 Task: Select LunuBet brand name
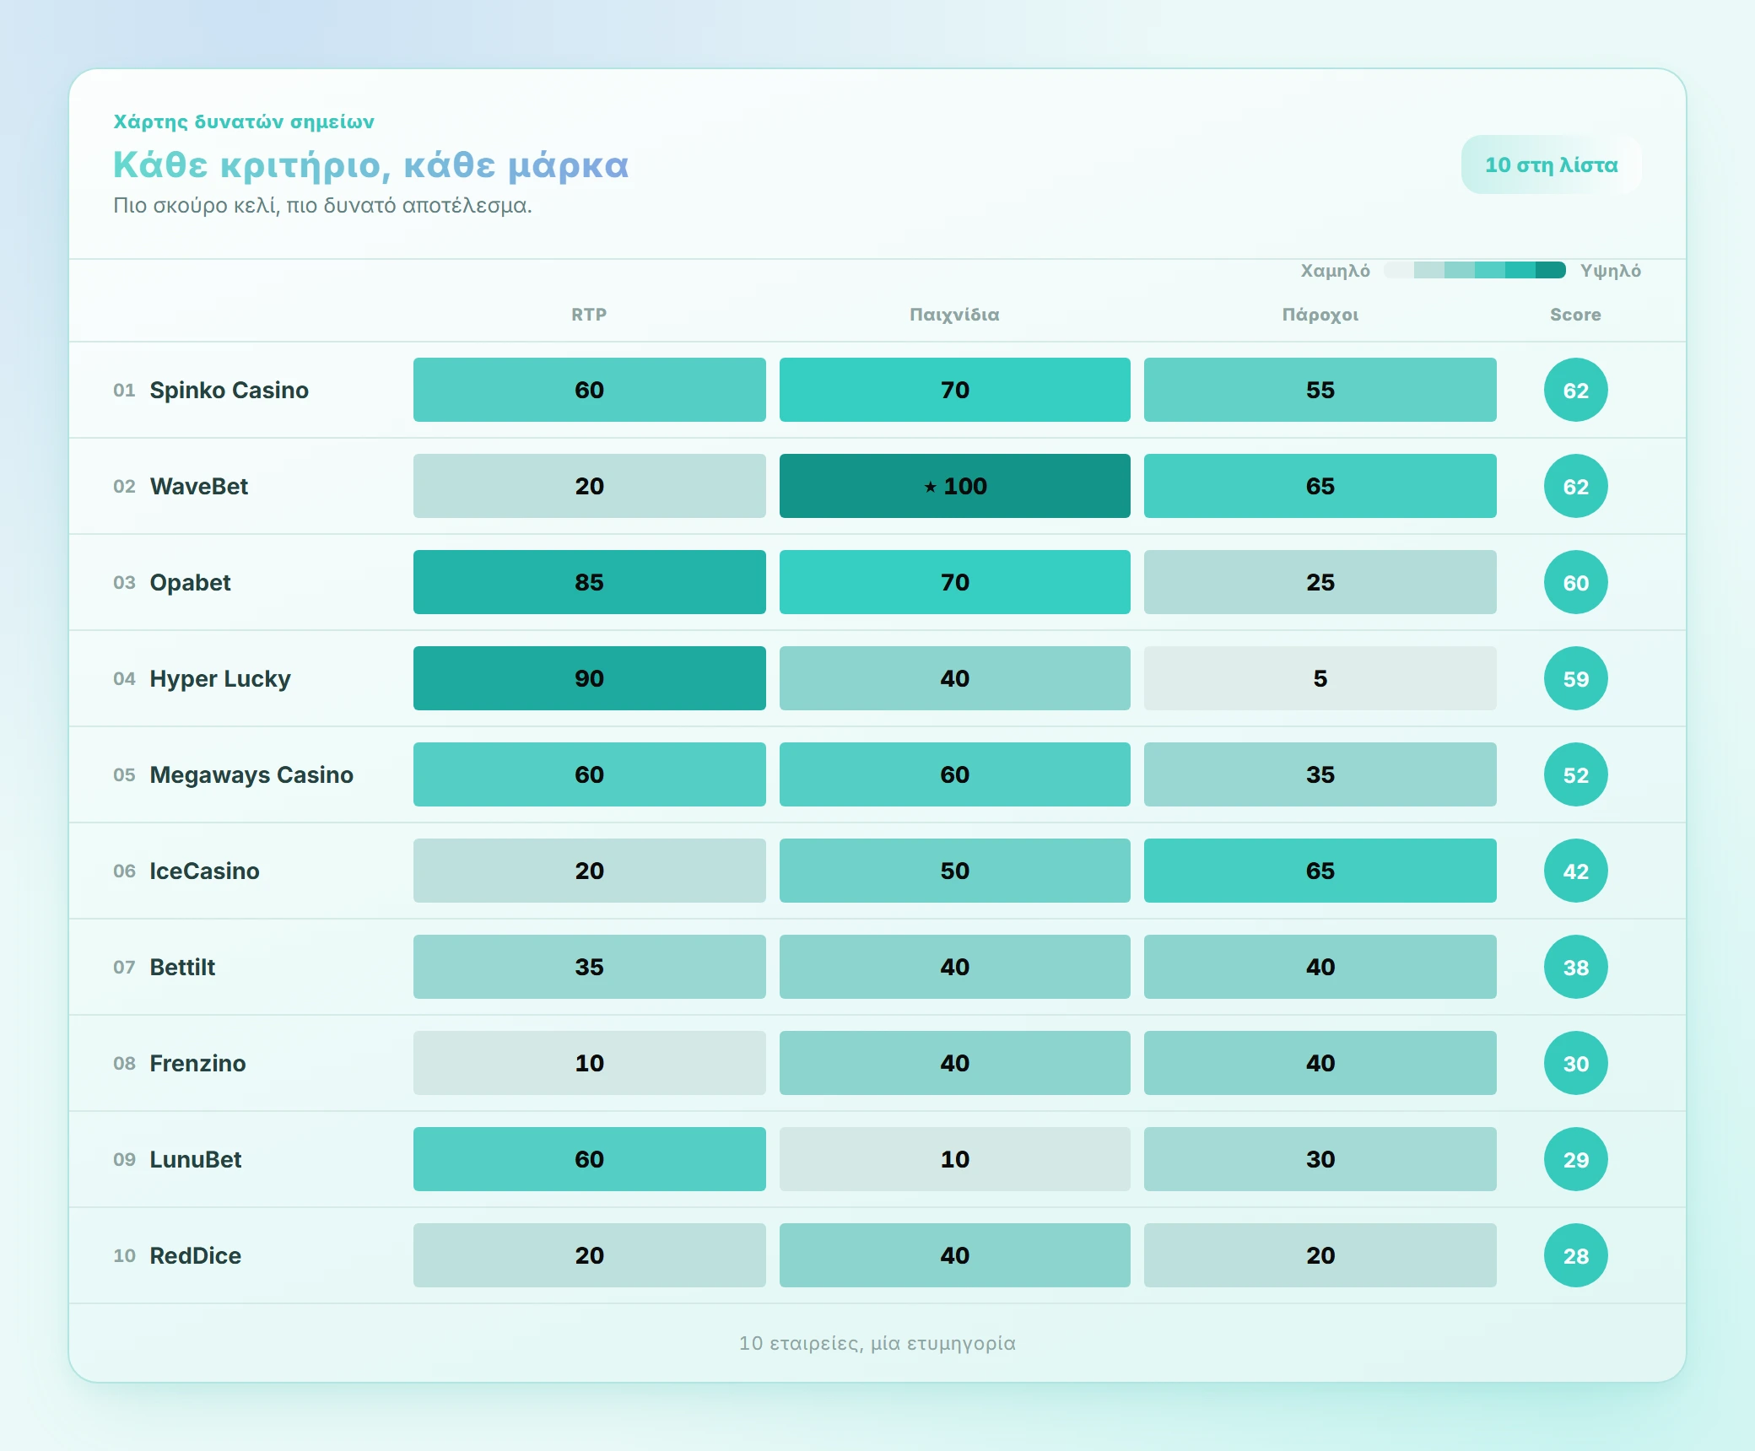tap(196, 1159)
